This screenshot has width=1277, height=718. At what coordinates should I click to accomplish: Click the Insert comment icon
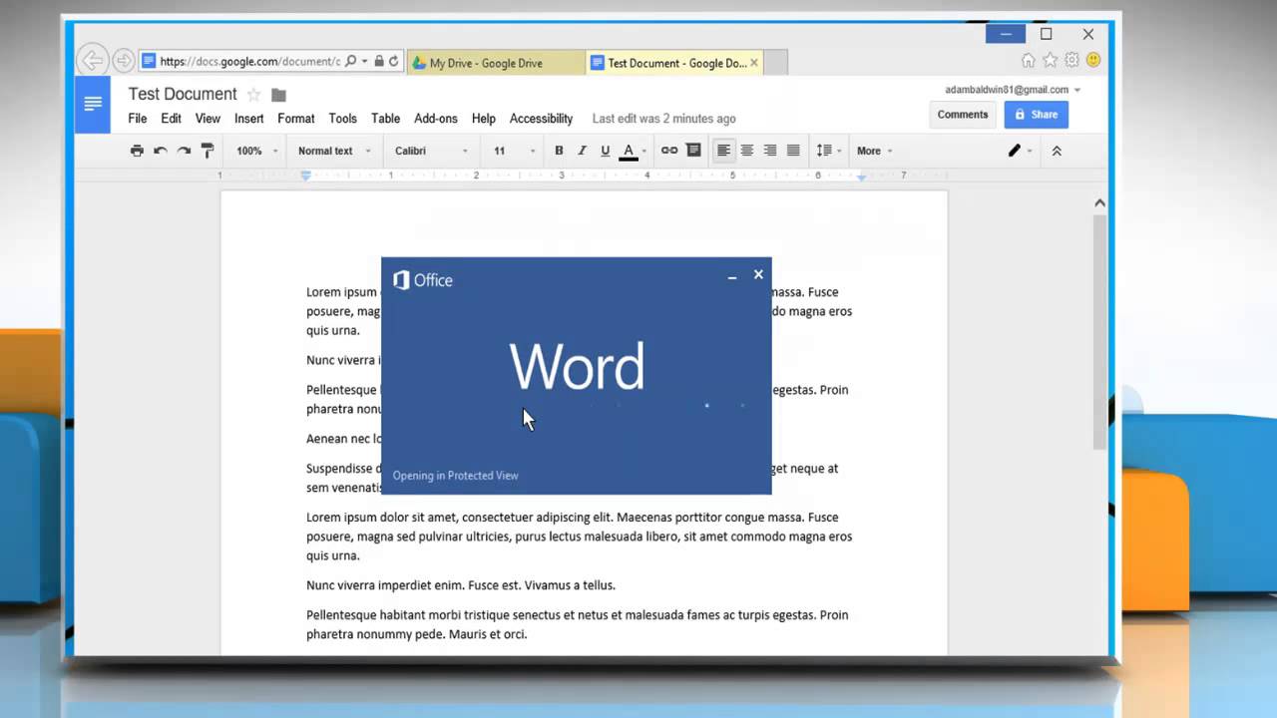[x=693, y=151]
